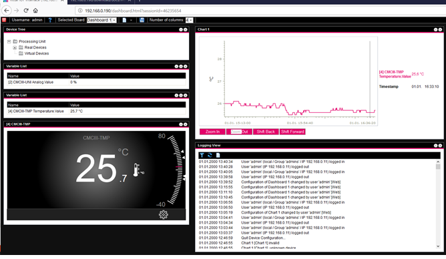Click the Shift Back chart button

(266, 132)
